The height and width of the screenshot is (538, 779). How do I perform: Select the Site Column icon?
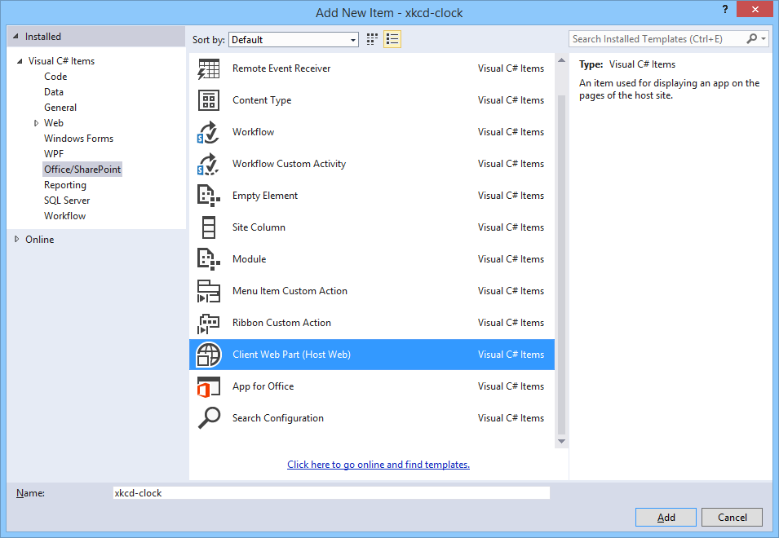[209, 227]
